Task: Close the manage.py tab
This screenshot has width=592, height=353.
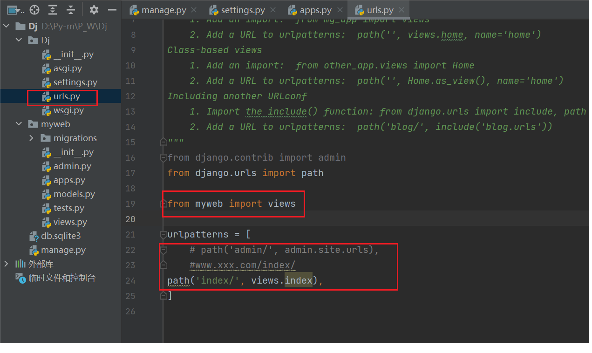Action: coord(194,9)
